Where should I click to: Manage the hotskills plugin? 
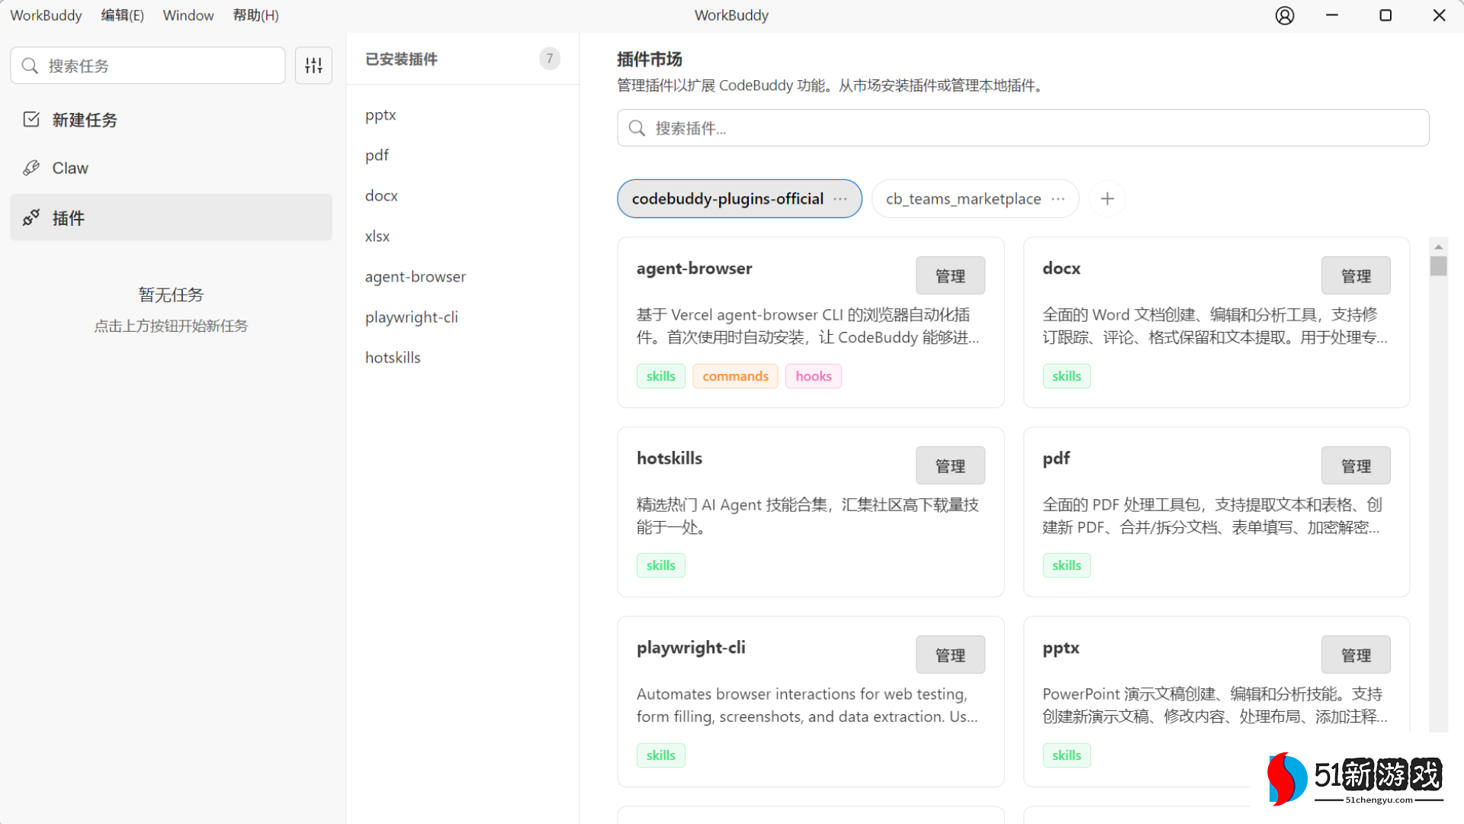(x=950, y=466)
